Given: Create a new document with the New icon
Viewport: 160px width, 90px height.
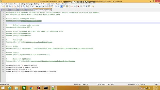Looking at the screenshot, I should pos(2,6).
